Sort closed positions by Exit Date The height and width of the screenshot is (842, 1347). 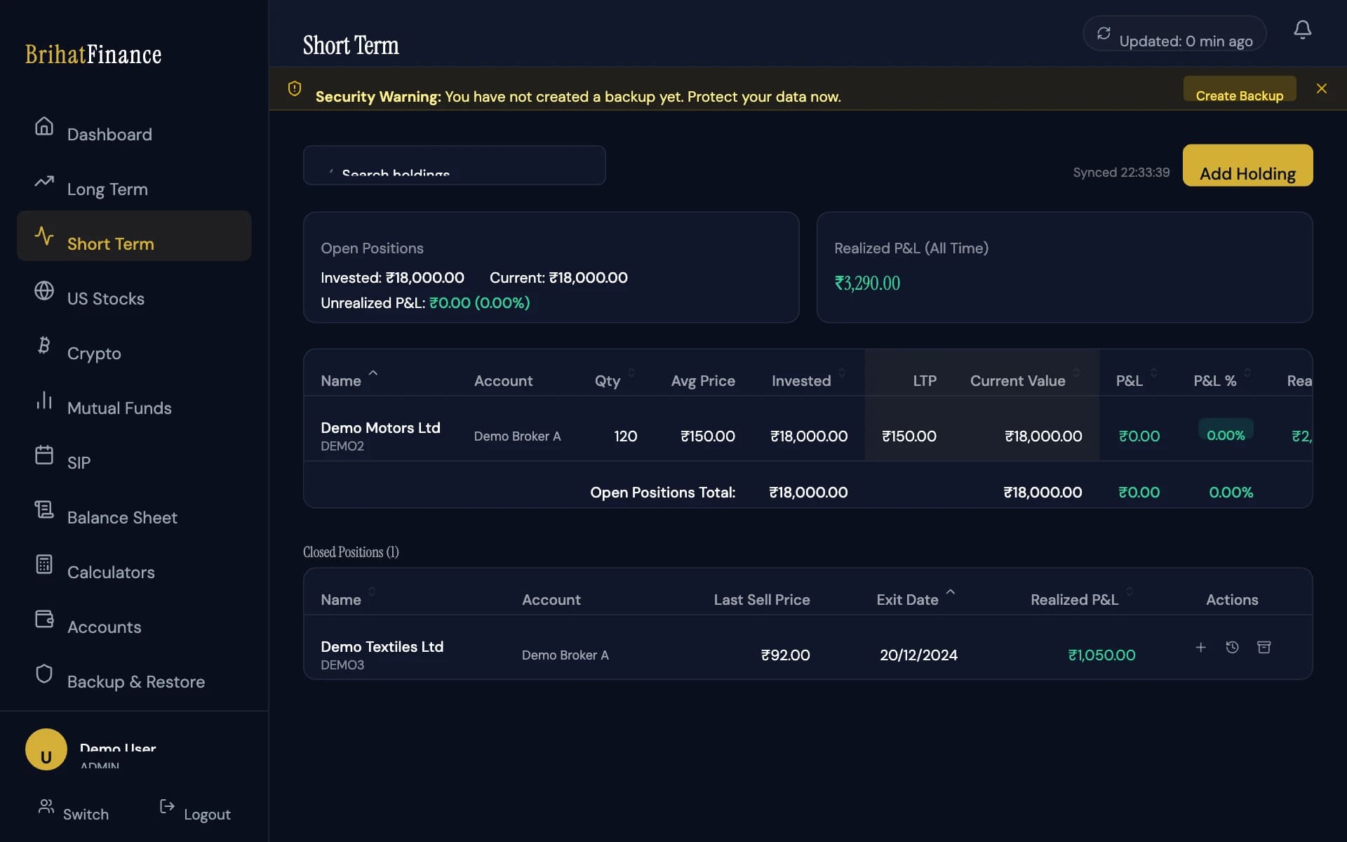coord(916,599)
